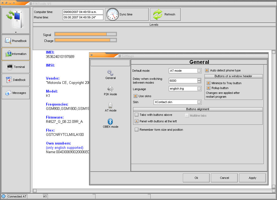Screen dimensions: 277x200
Task: Click the phone sync icon at top-left
Action: [16, 19]
